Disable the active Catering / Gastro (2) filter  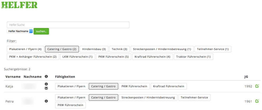click(62, 49)
